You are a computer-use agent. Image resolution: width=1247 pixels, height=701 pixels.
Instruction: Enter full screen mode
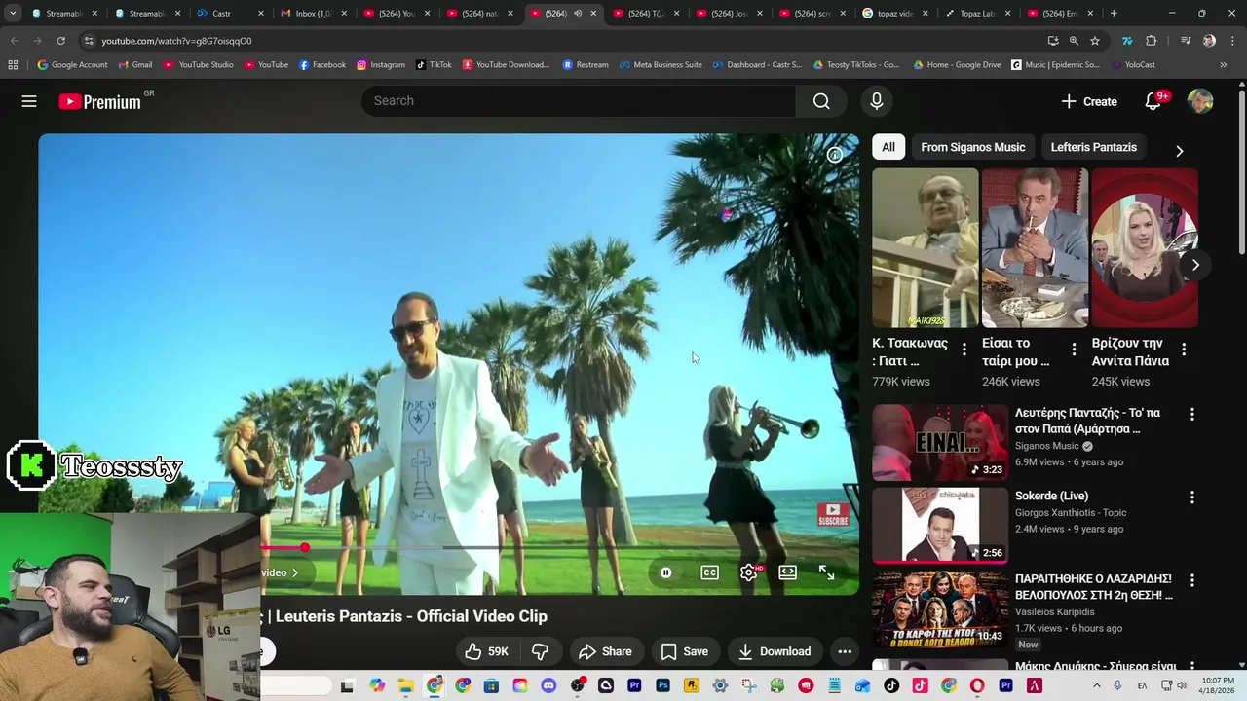(x=826, y=572)
